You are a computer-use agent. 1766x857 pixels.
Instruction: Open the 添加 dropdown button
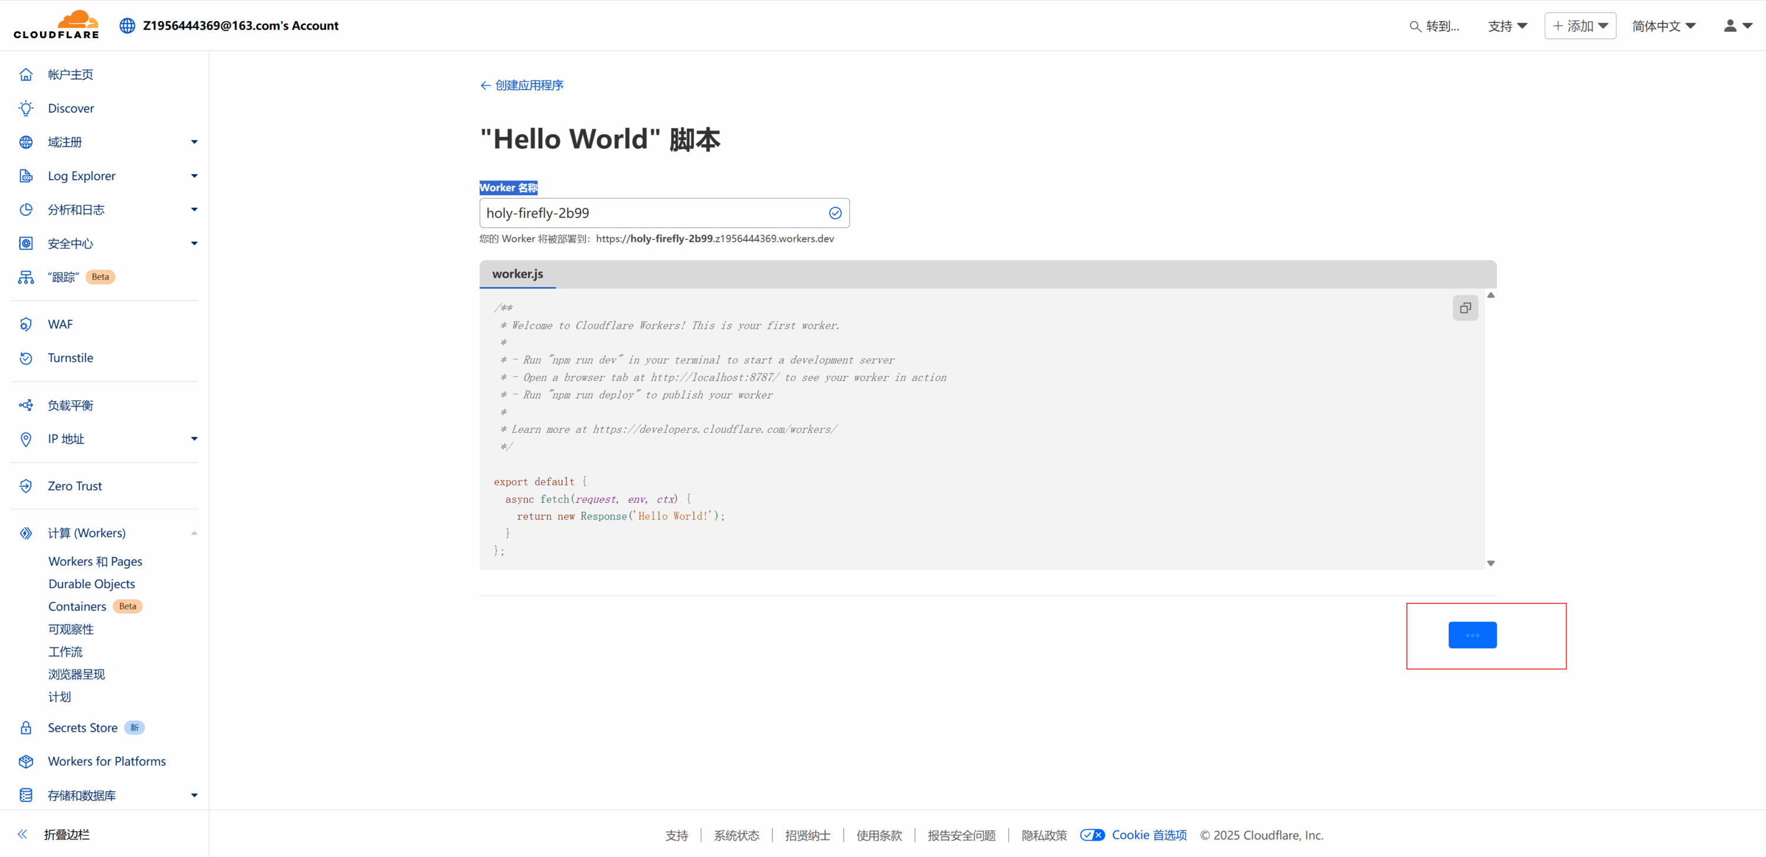1579,26
